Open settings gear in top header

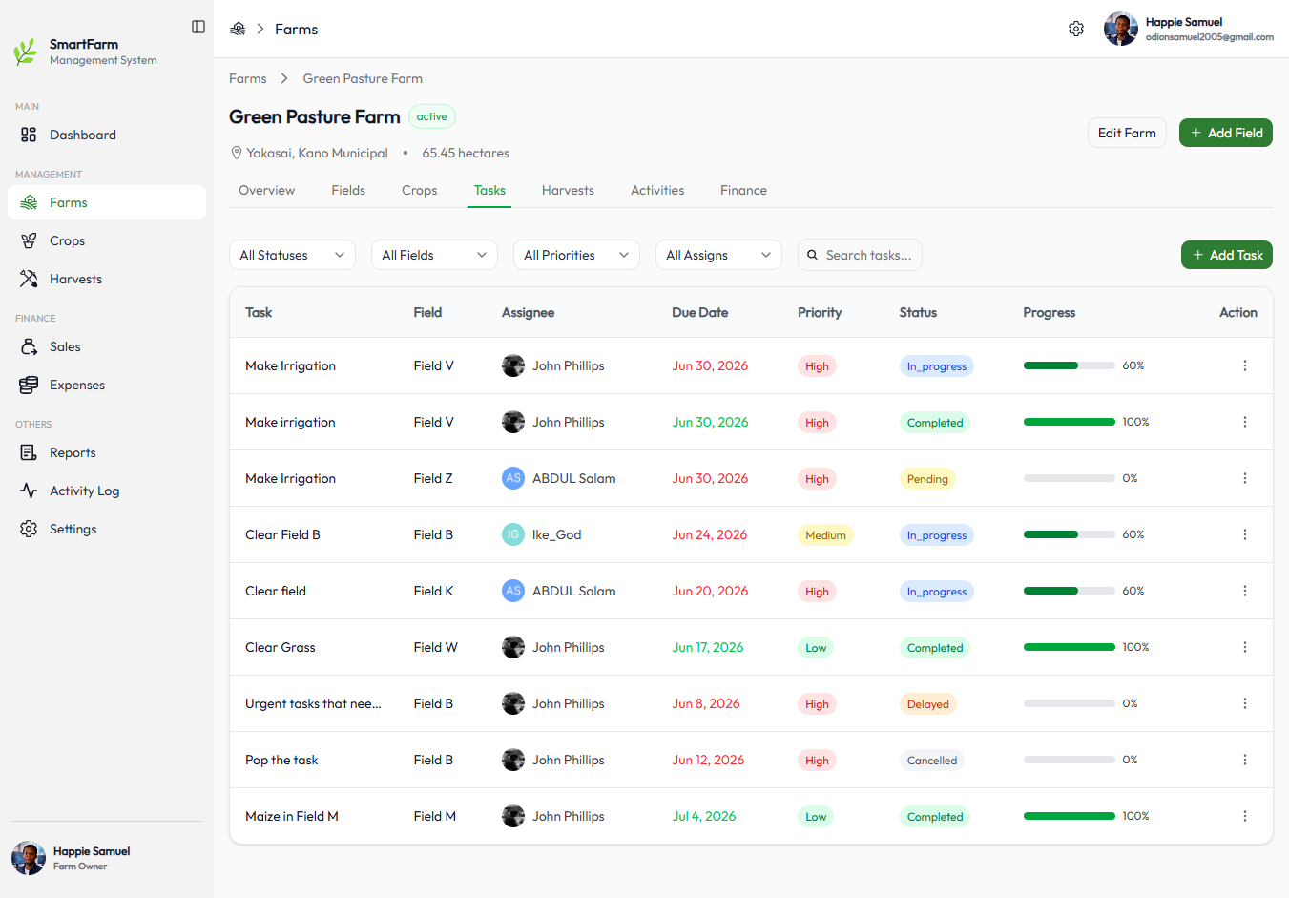1076,29
